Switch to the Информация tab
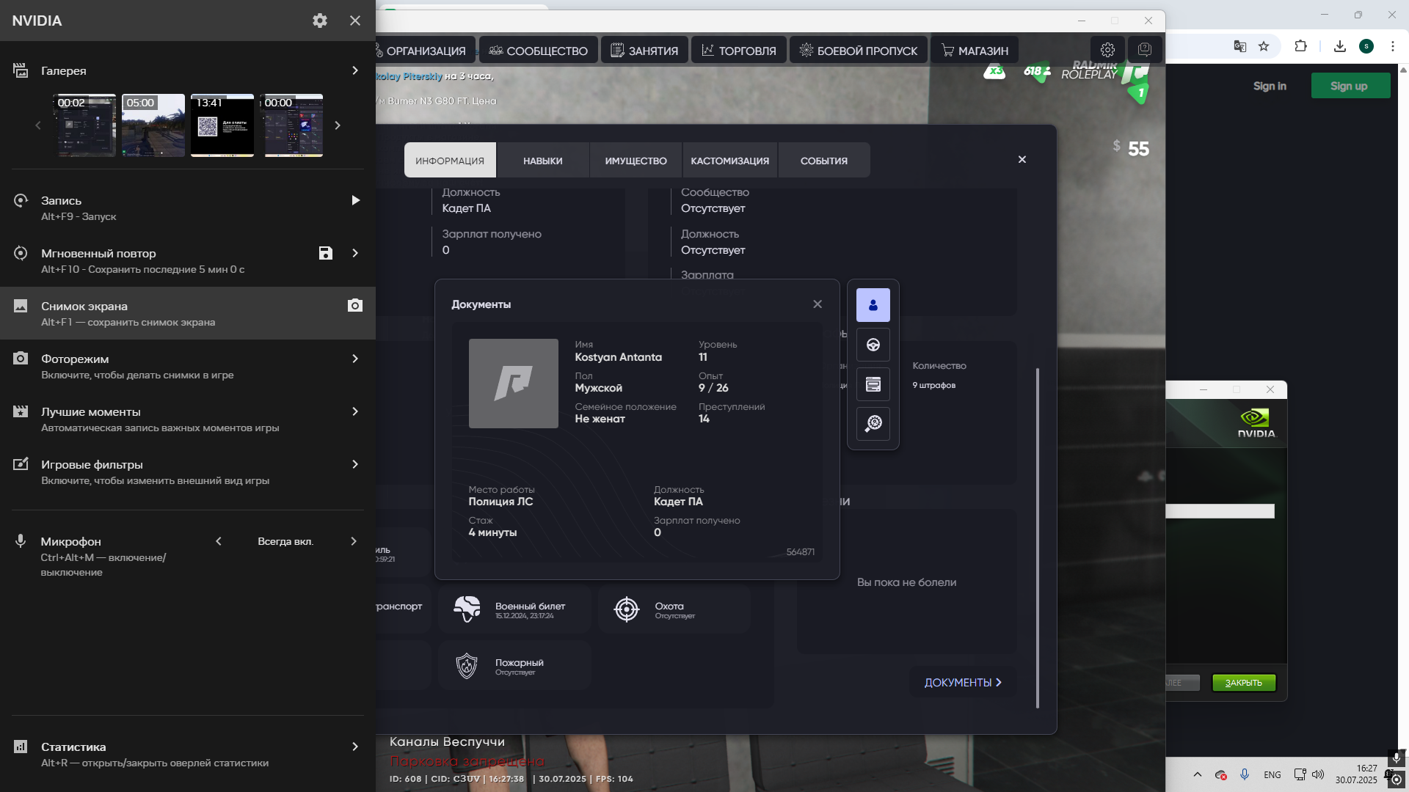 coord(450,160)
